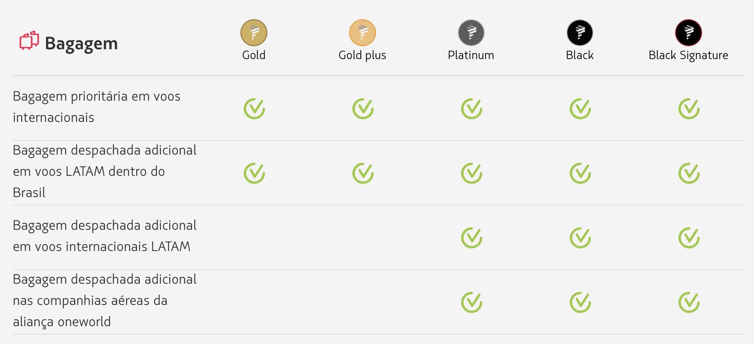Click Black Signature checkmark for Brasil flights baggage

pyautogui.click(x=689, y=173)
